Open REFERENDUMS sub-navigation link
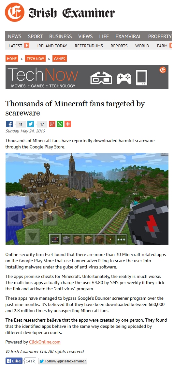Image resolution: width=174 pixels, height=366 pixels. (89, 46)
